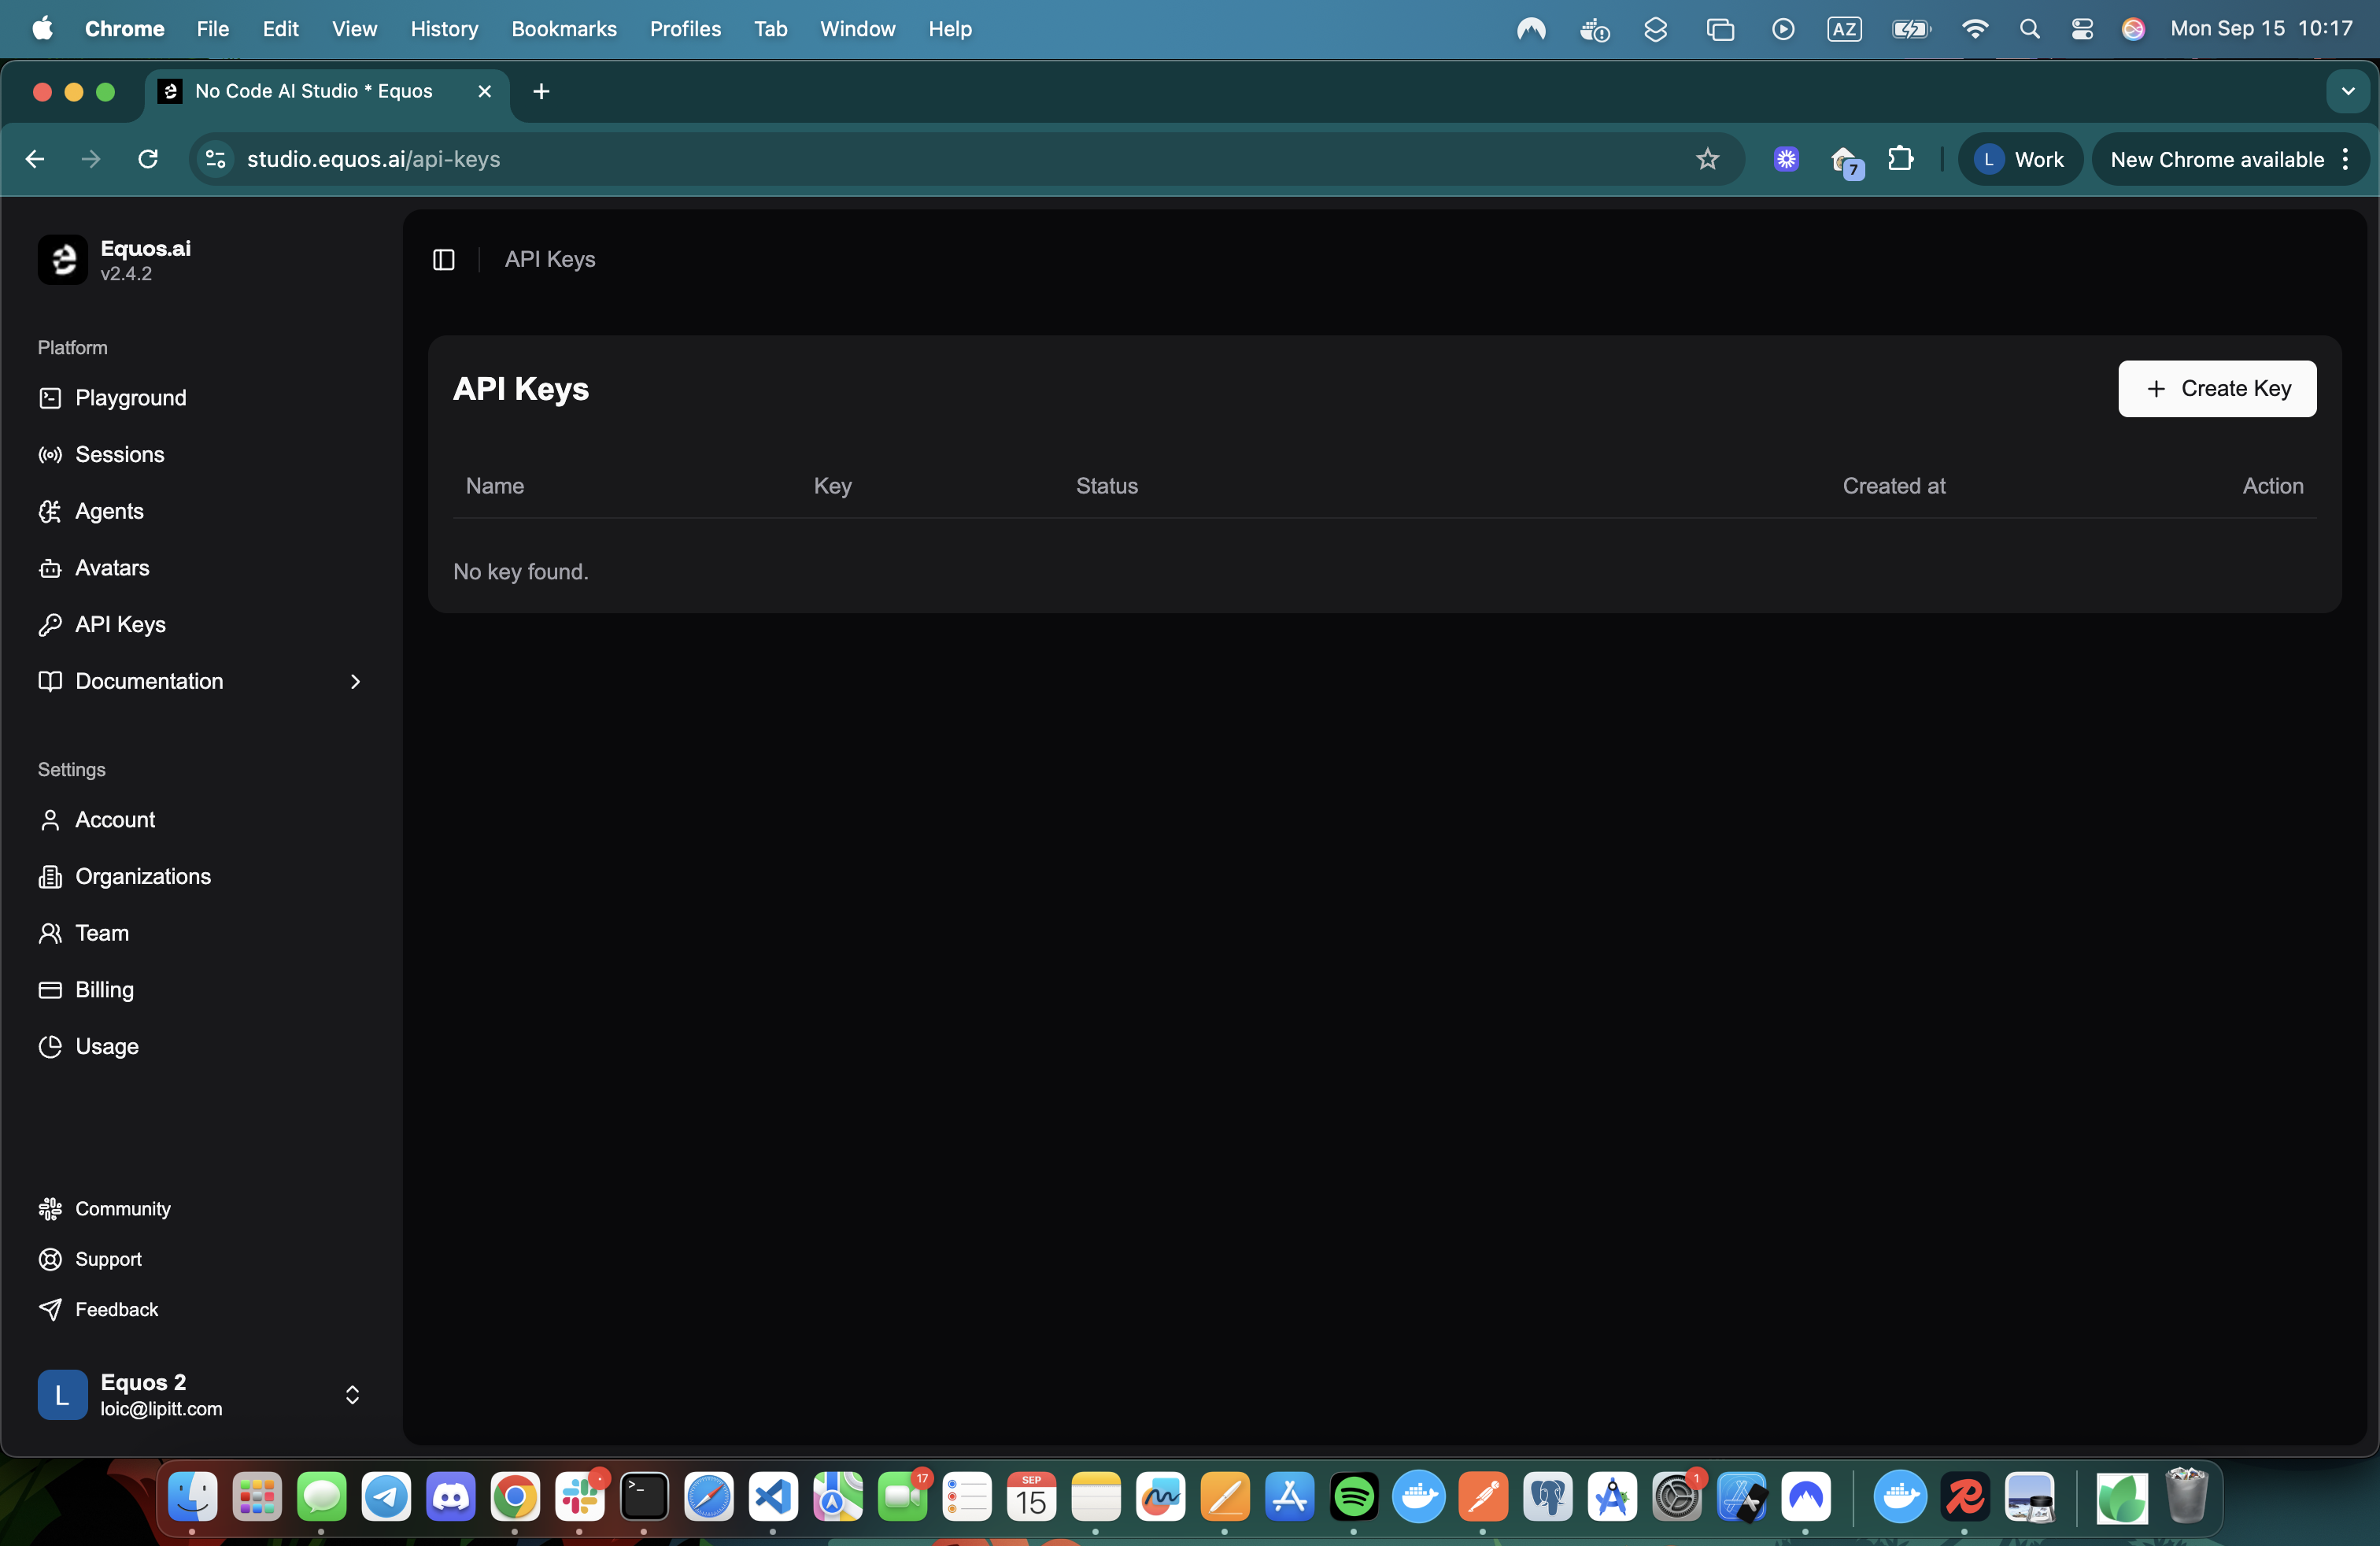Viewport: 2380px width, 1546px height.
Task: Go to Sessions in sidebar
Action: [x=119, y=455]
